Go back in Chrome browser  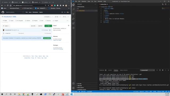[x=2, y=5]
